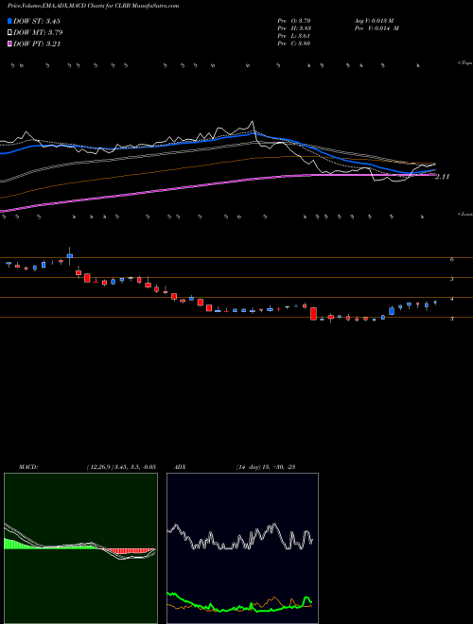This screenshot has width=473, height=624.
Task: Click the 'Pre H: 3.83' value
Action: click(x=294, y=28)
